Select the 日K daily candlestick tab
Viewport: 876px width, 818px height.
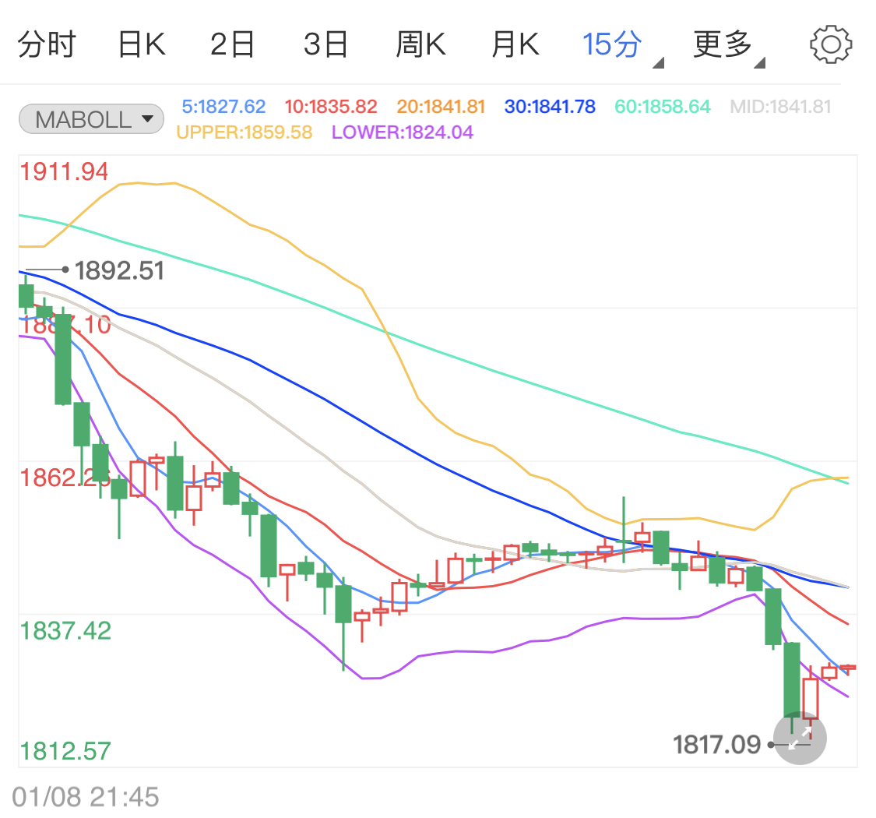(x=142, y=44)
